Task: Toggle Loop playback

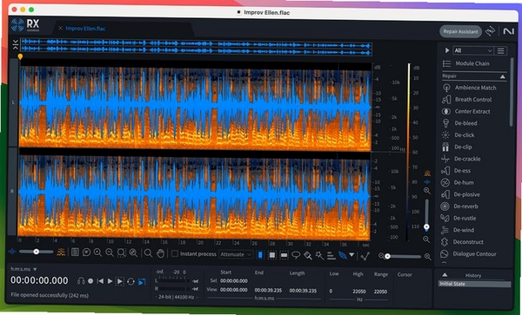Action: pyautogui.click(x=130, y=281)
